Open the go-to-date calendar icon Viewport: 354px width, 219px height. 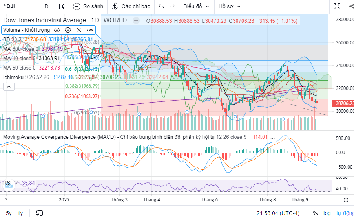click(x=40, y=213)
